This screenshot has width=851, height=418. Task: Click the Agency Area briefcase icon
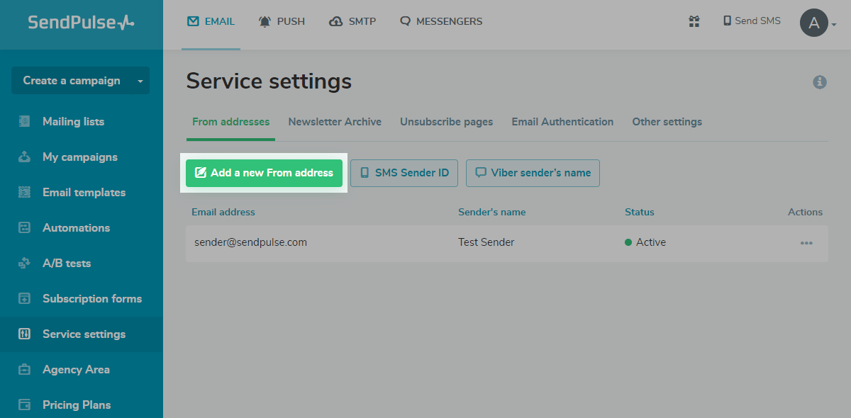pos(25,369)
